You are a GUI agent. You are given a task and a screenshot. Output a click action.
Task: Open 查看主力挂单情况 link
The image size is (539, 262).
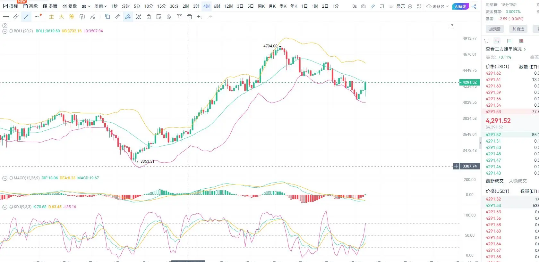506,49
